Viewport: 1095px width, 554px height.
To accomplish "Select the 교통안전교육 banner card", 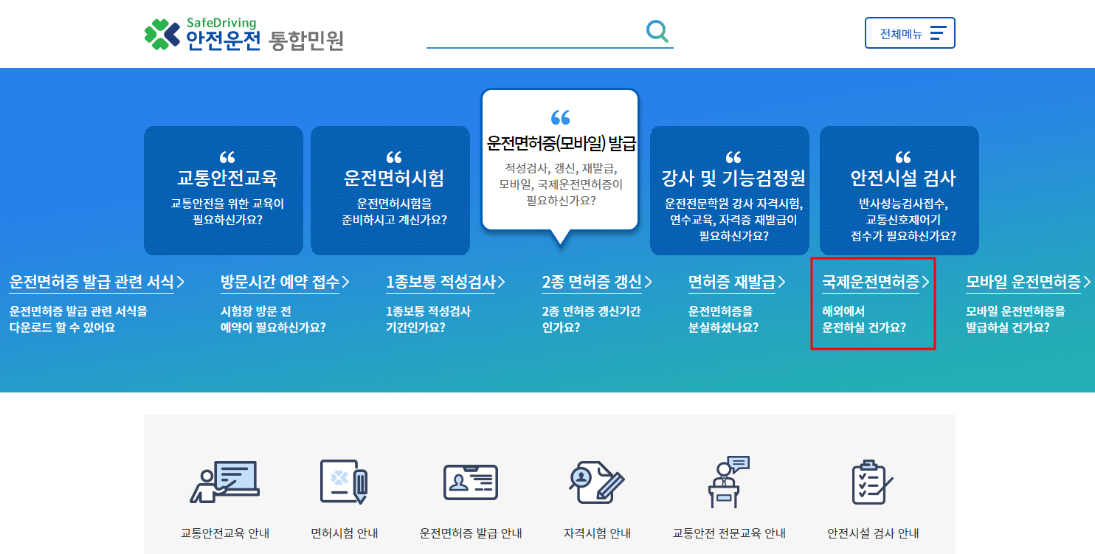I will point(224,188).
